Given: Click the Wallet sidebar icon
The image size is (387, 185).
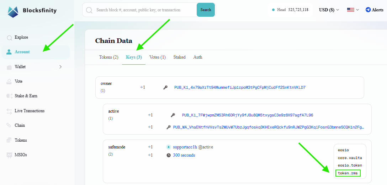Looking at the screenshot, I should point(9,67).
